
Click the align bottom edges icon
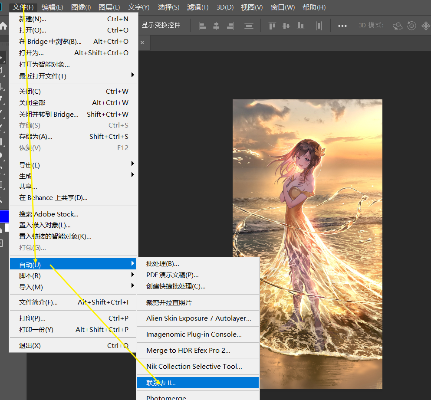(300, 26)
